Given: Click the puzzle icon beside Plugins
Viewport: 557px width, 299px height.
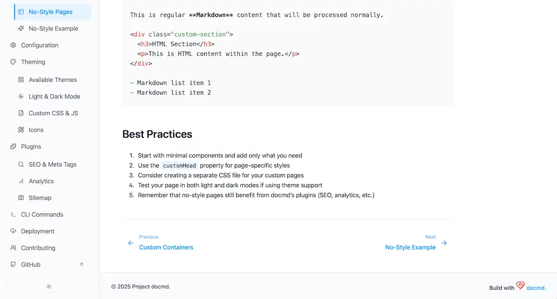Looking at the screenshot, I should [13, 146].
